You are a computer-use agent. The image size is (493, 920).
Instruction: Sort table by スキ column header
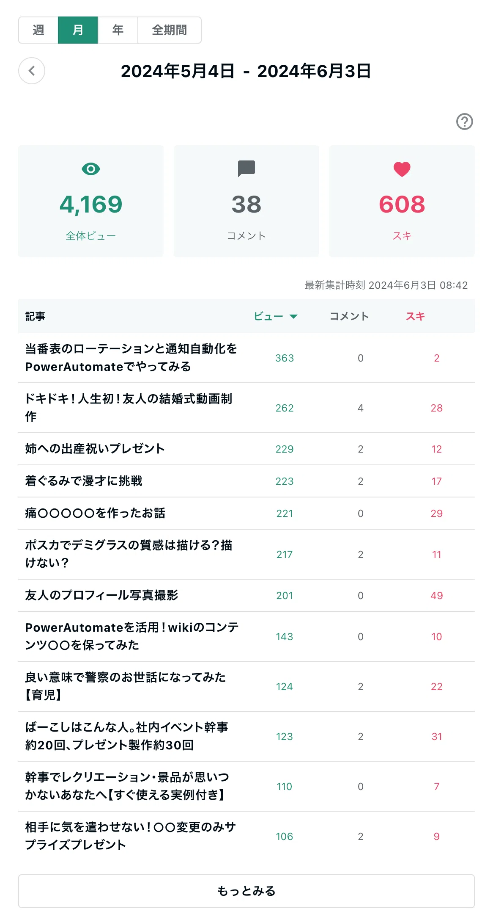point(415,316)
